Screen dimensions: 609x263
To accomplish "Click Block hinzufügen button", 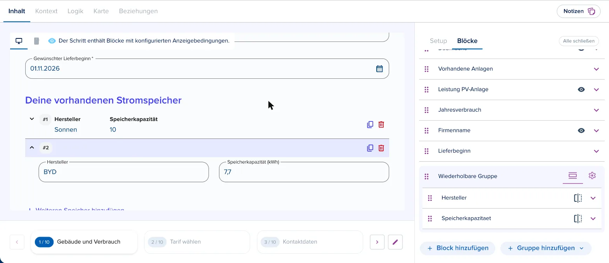I will click(x=458, y=248).
